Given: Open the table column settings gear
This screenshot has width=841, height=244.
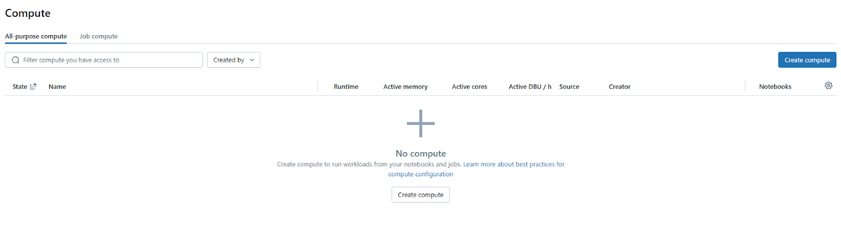Looking at the screenshot, I should pyautogui.click(x=828, y=86).
